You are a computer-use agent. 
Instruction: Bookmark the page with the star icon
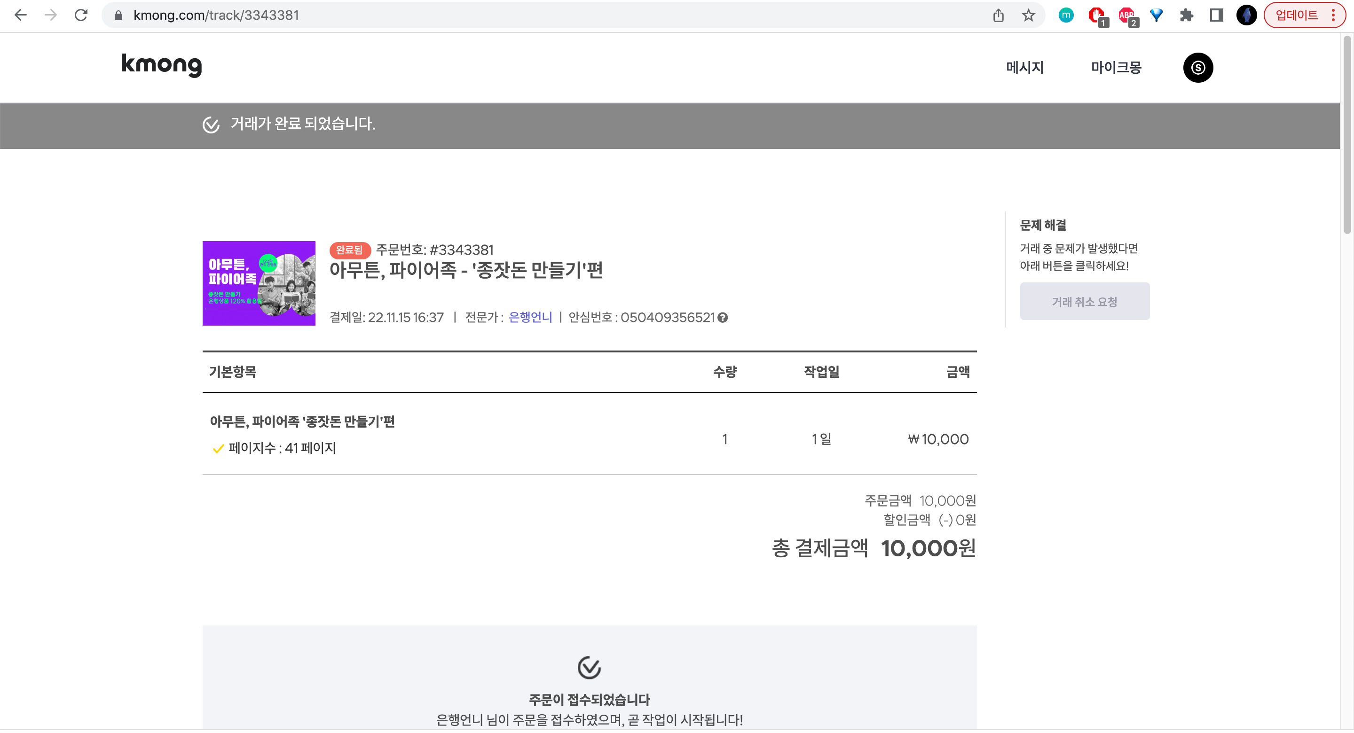(x=1028, y=15)
